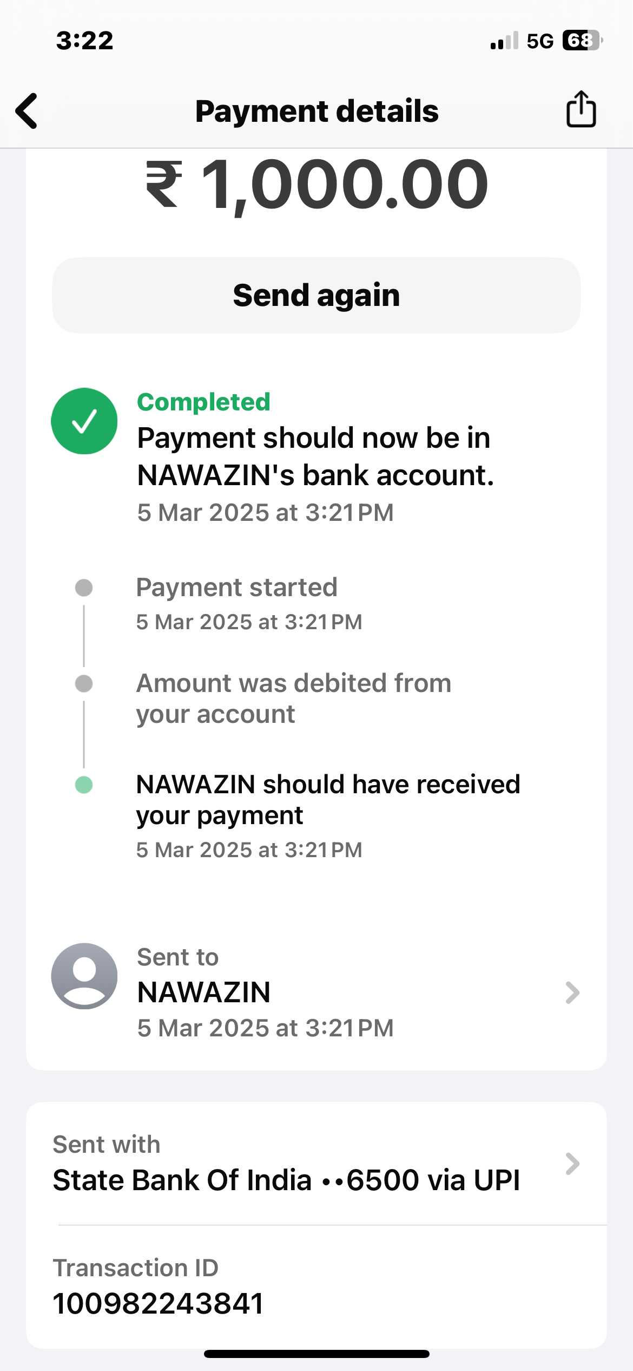Tap the green payment received timeline dot

[x=84, y=785]
